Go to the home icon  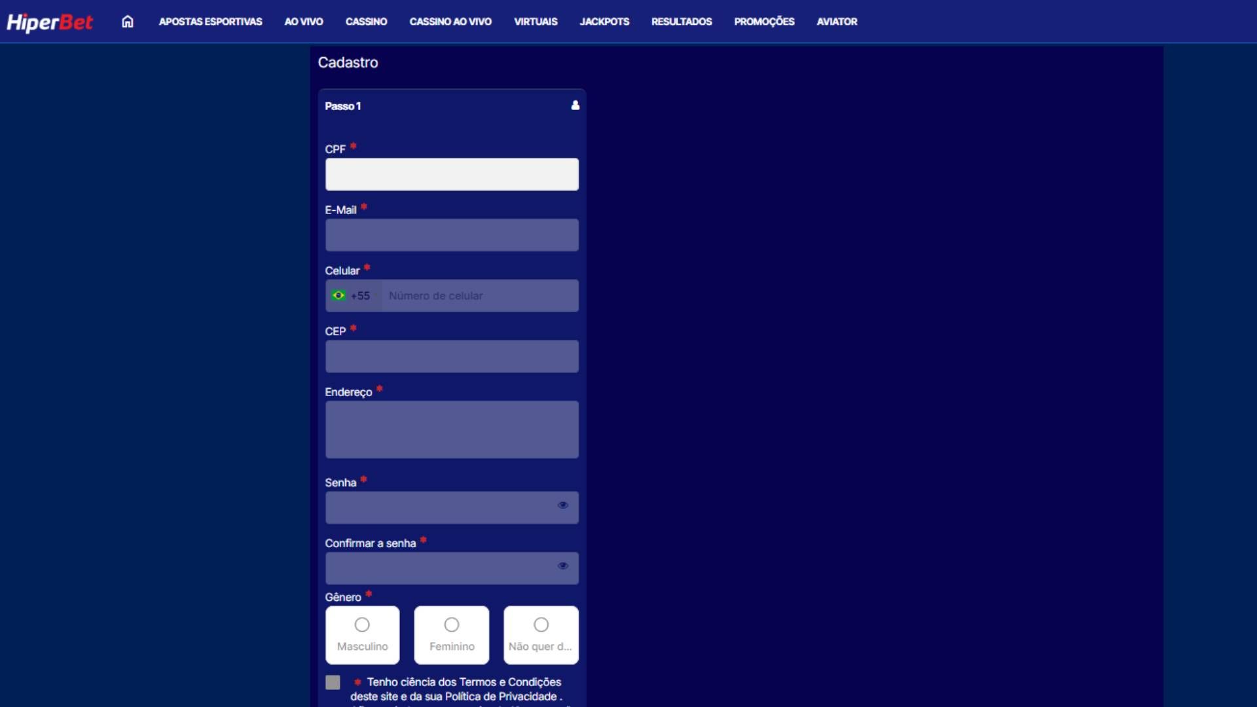click(x=128, y=22)
